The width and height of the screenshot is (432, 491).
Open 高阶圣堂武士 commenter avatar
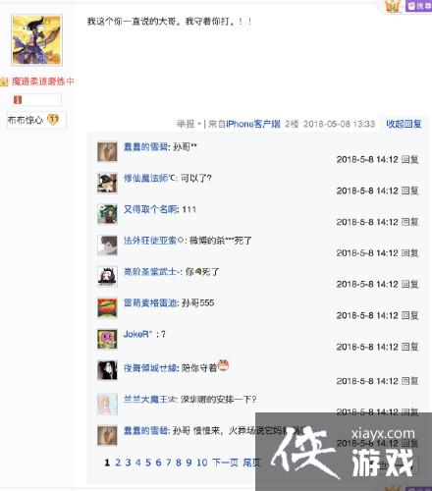coord(107,277)
